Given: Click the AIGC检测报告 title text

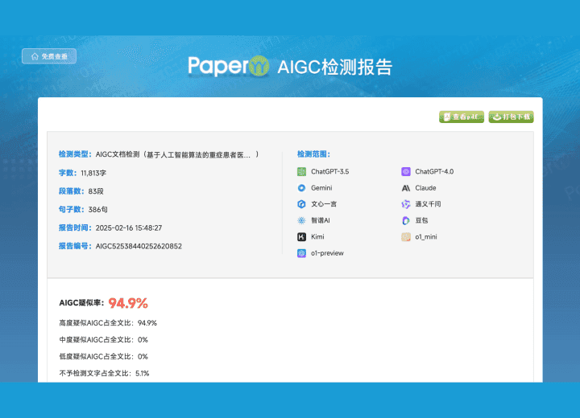Looking at the screenshot, I should coord(335,68).
